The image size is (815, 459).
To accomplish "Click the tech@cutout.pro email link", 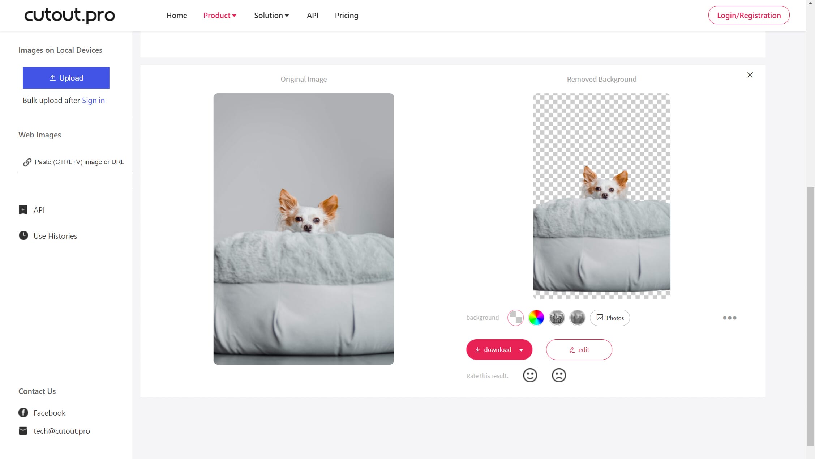I will (x=62, y=431).
